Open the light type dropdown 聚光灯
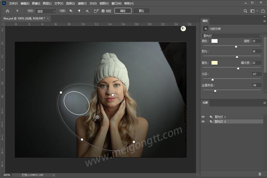Image resolution: width=267 pixels, height=178 pixels. pyautogui.click(x=232, y=36)
